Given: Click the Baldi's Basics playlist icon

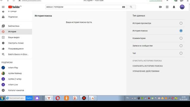Looking at the screenshot, I should click(x=3, y=54).
